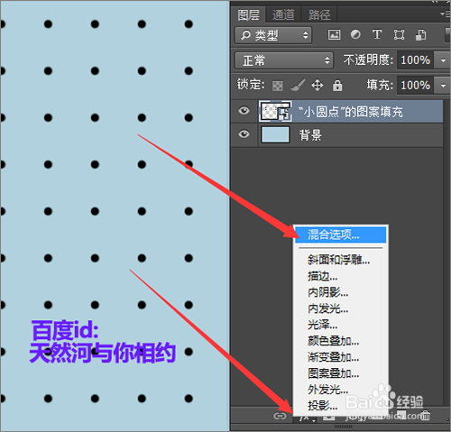Image resolution: width=451 pixels, height=432 pixels.
Task: Click the pattern fill layer thumbnail
Action: pos(275,111)
